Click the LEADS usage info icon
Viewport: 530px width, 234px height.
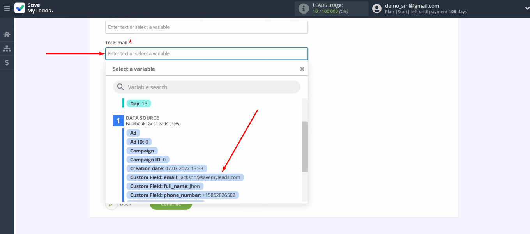[x=303, y=8]
